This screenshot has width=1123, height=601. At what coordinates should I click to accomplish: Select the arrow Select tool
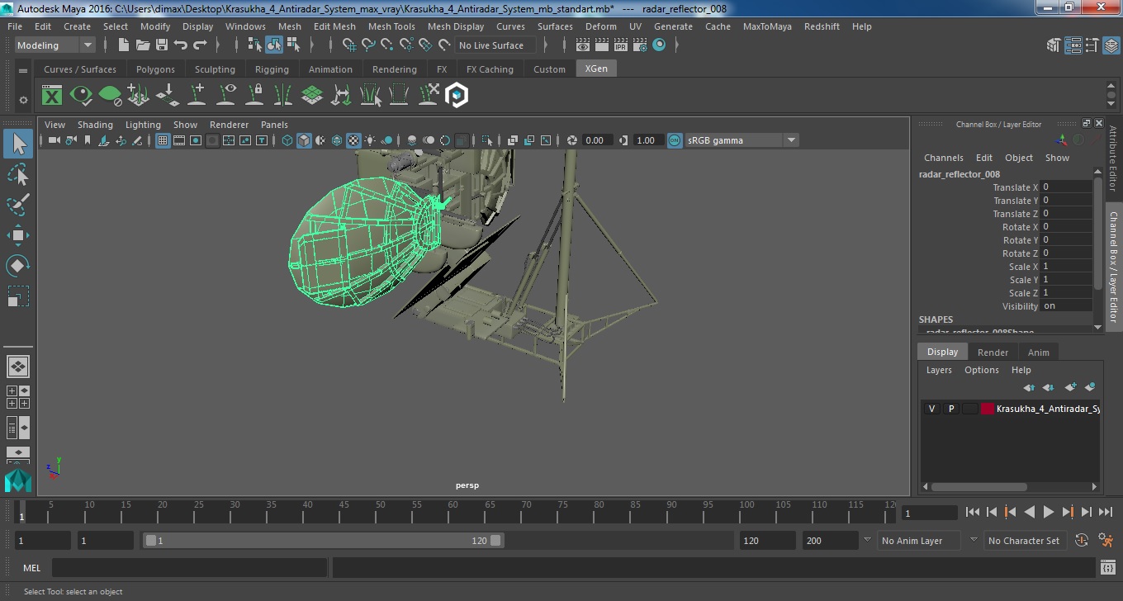point(18,144)
